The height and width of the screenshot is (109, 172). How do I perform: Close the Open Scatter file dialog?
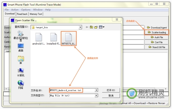pyautogui.click(x=117, y=19)
